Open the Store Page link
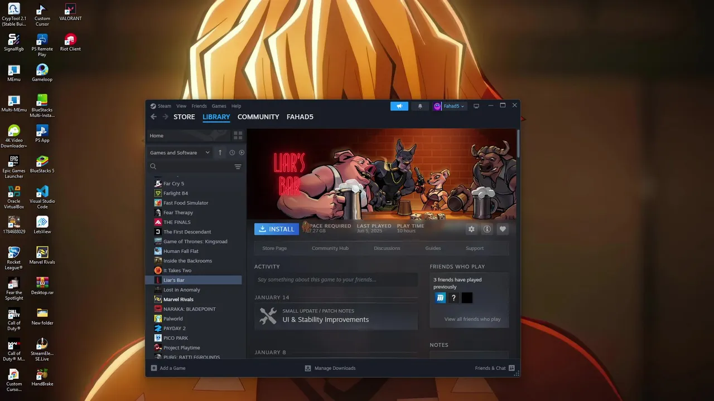714x401 pixels. point(274,248)
